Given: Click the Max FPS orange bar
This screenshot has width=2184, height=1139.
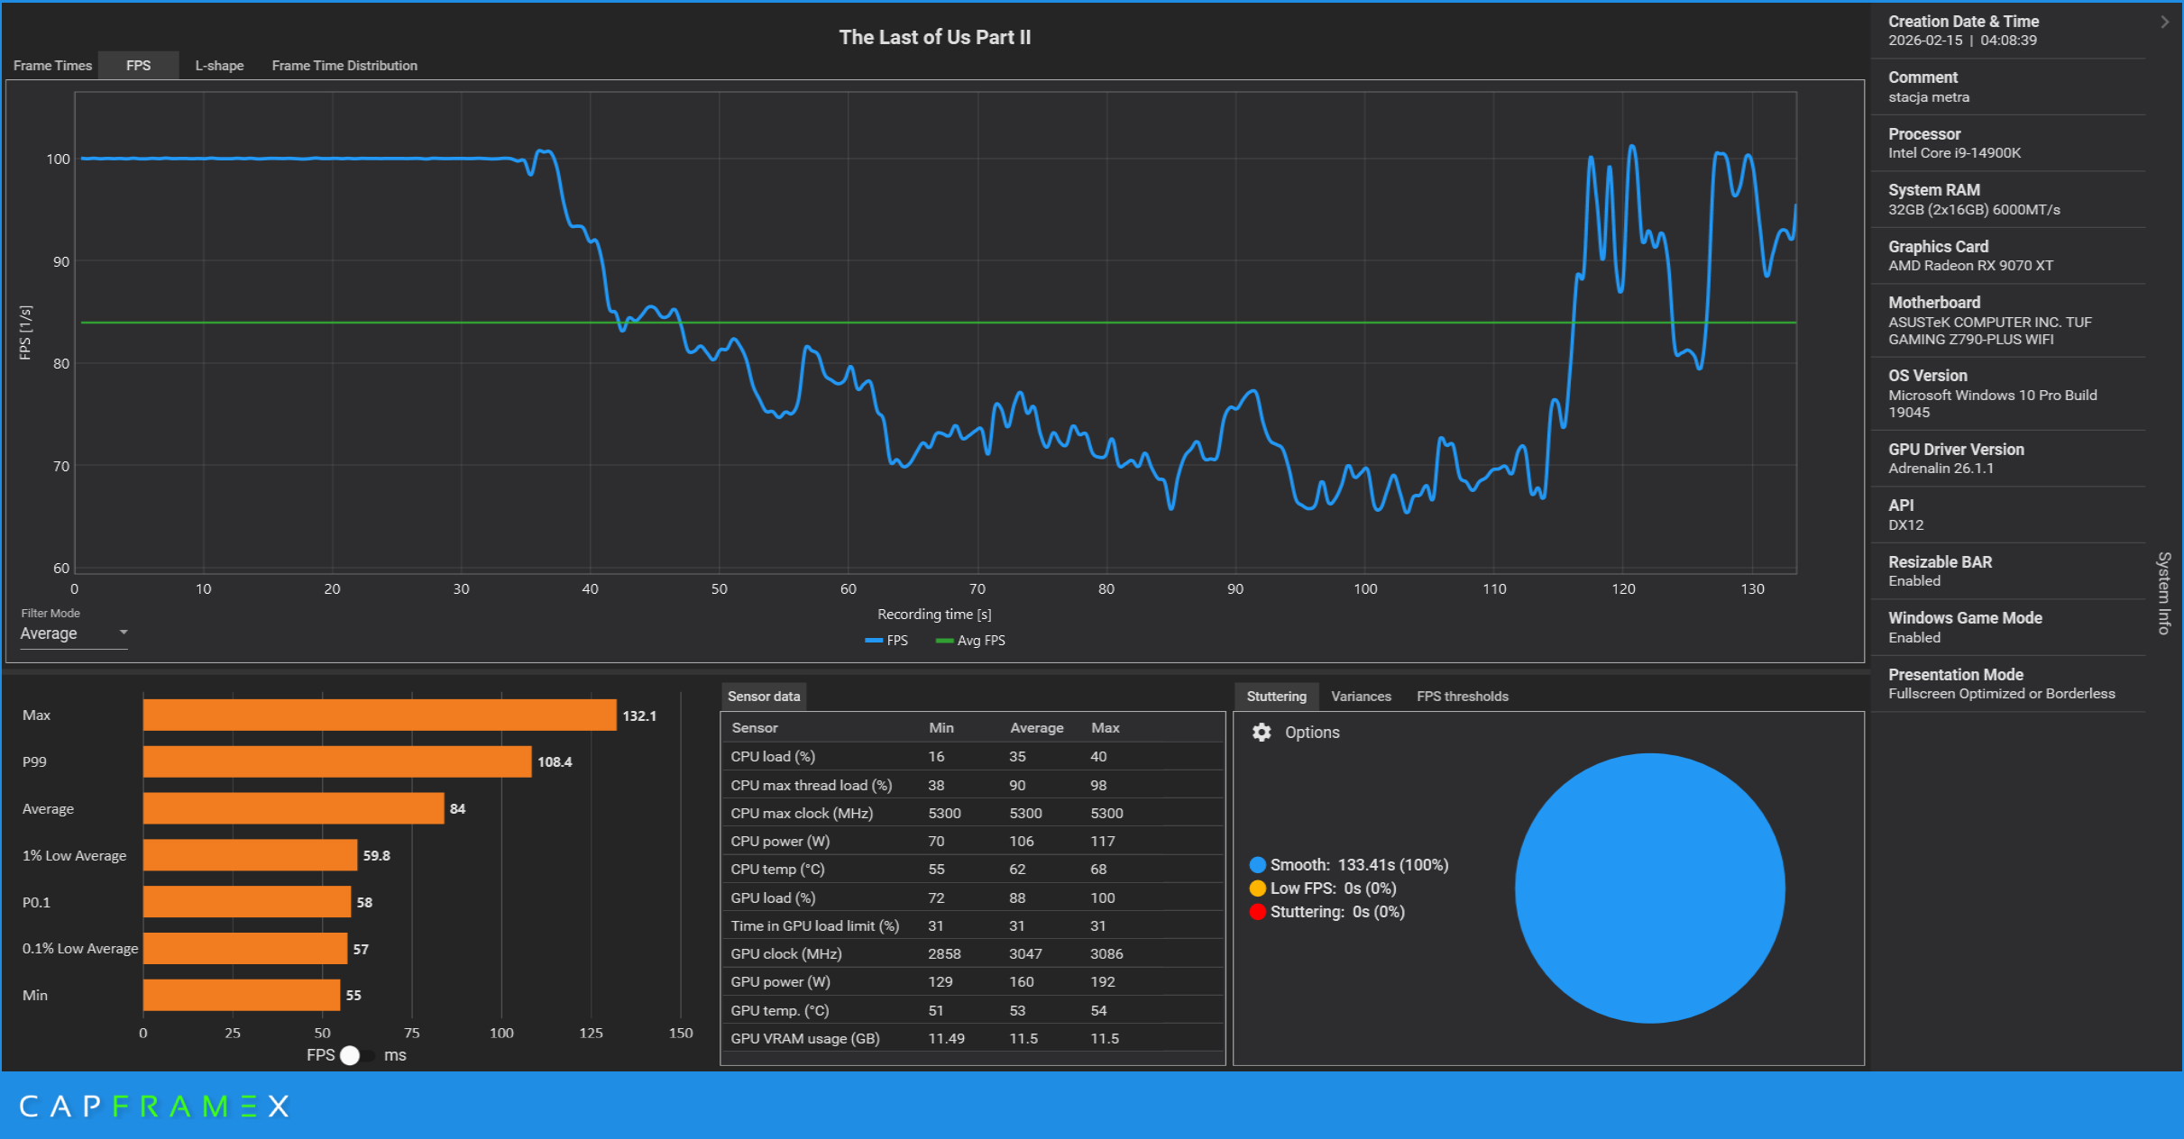Looking at the screenshot, I should pos(379,715).
